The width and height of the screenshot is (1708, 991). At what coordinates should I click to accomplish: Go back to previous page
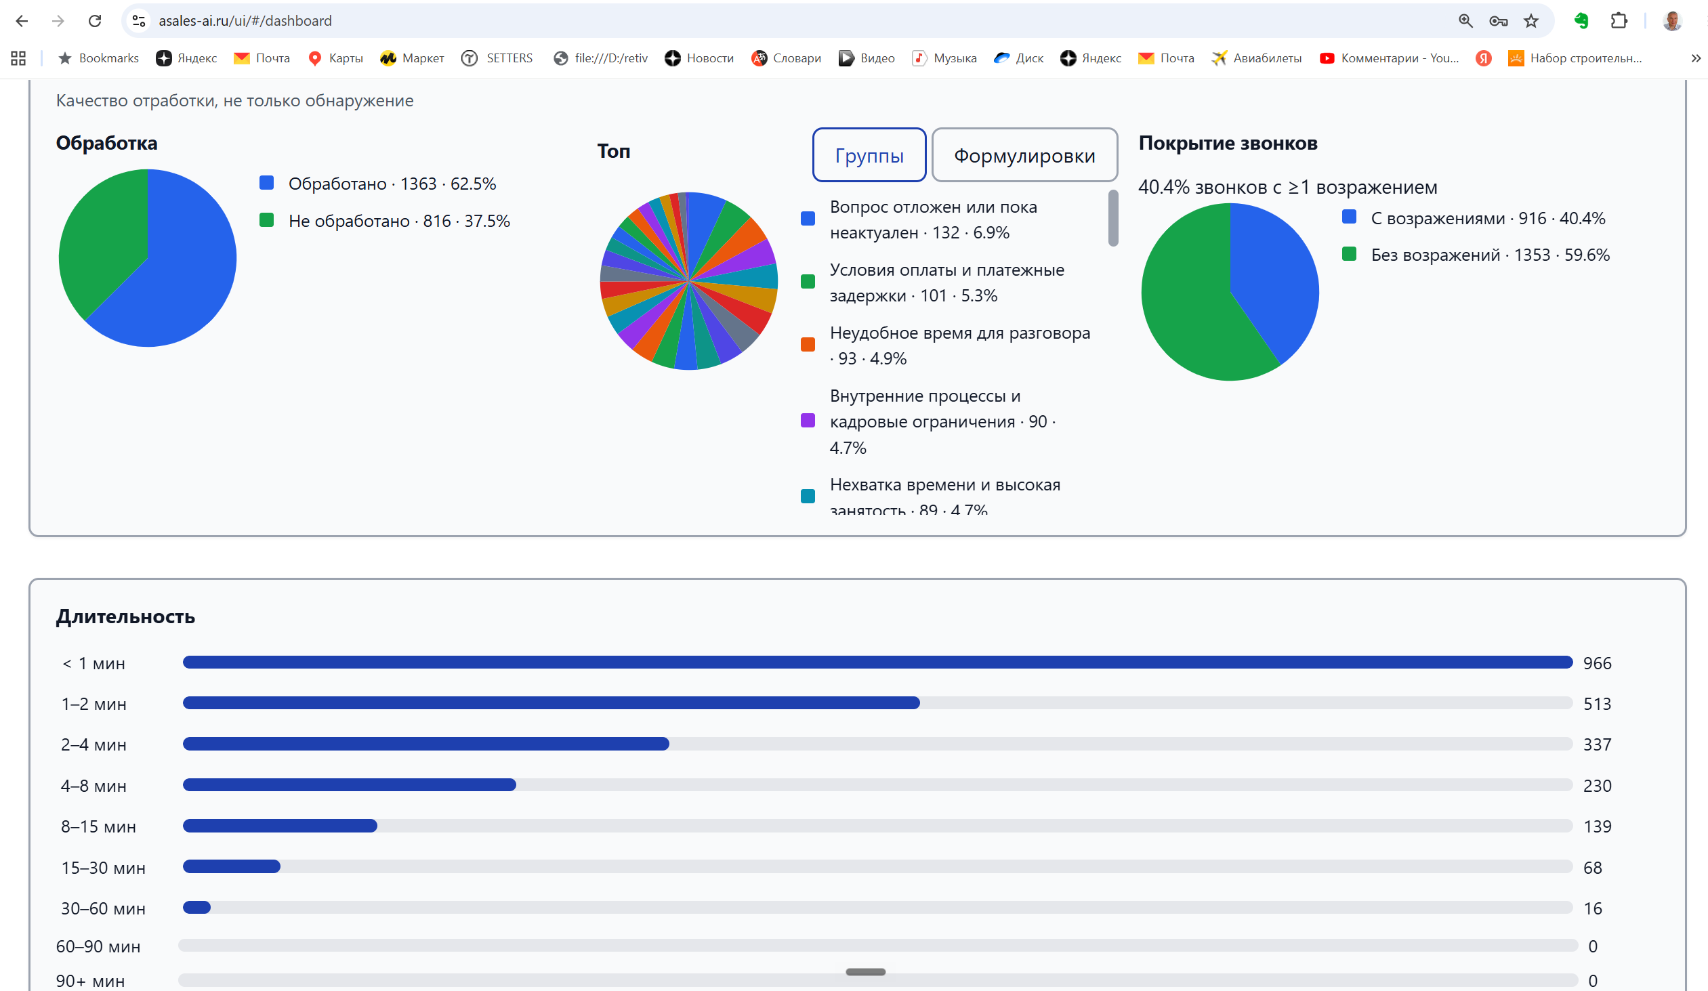pos(22,21)
